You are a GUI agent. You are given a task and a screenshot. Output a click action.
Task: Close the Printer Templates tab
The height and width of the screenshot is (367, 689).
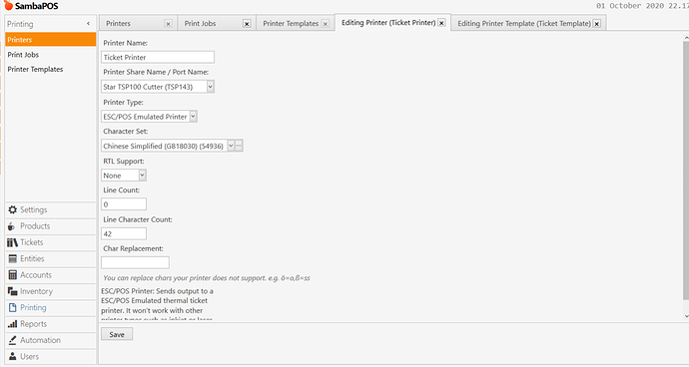point(326,24)
